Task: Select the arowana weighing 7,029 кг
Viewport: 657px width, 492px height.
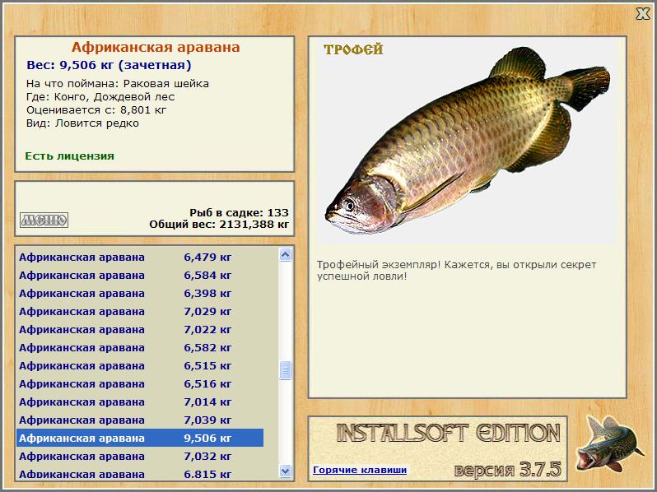Action: click(x=140, y=311)
